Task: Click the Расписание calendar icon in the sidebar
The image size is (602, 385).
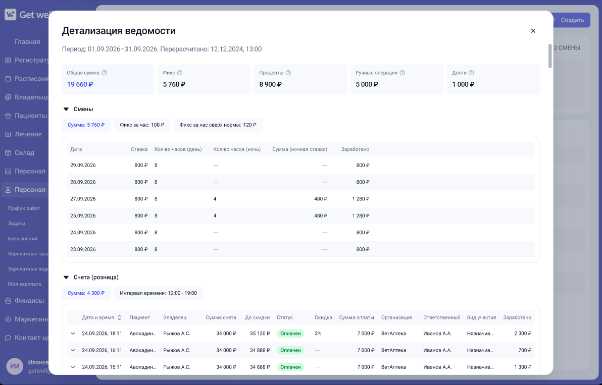Action: point(8,79)
